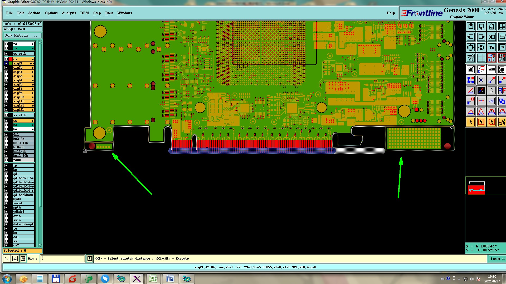Screen dimensions: 506x284
Task: Click the scroll-down arrow of layer list
Action: click(40, 245)
